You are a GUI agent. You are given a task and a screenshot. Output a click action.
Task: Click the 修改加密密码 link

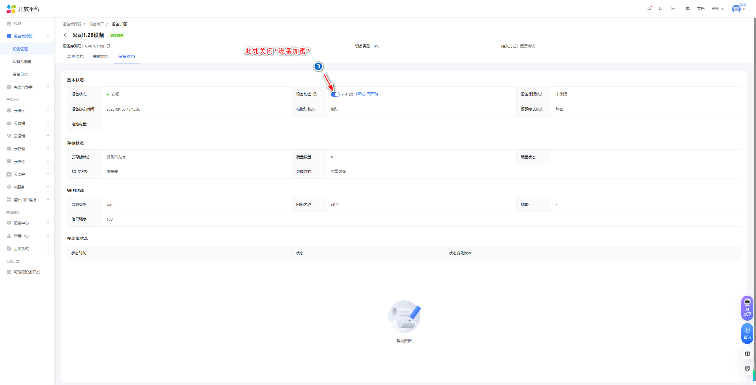367,94
